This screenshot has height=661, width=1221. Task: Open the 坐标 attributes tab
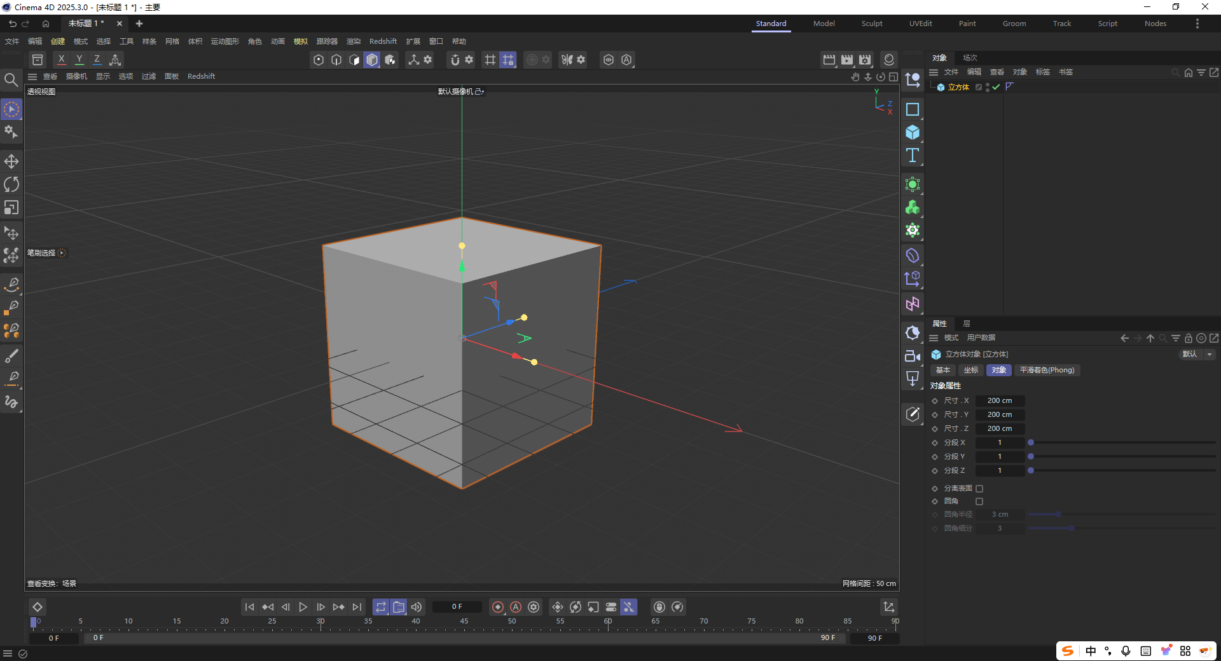[970, 370]
